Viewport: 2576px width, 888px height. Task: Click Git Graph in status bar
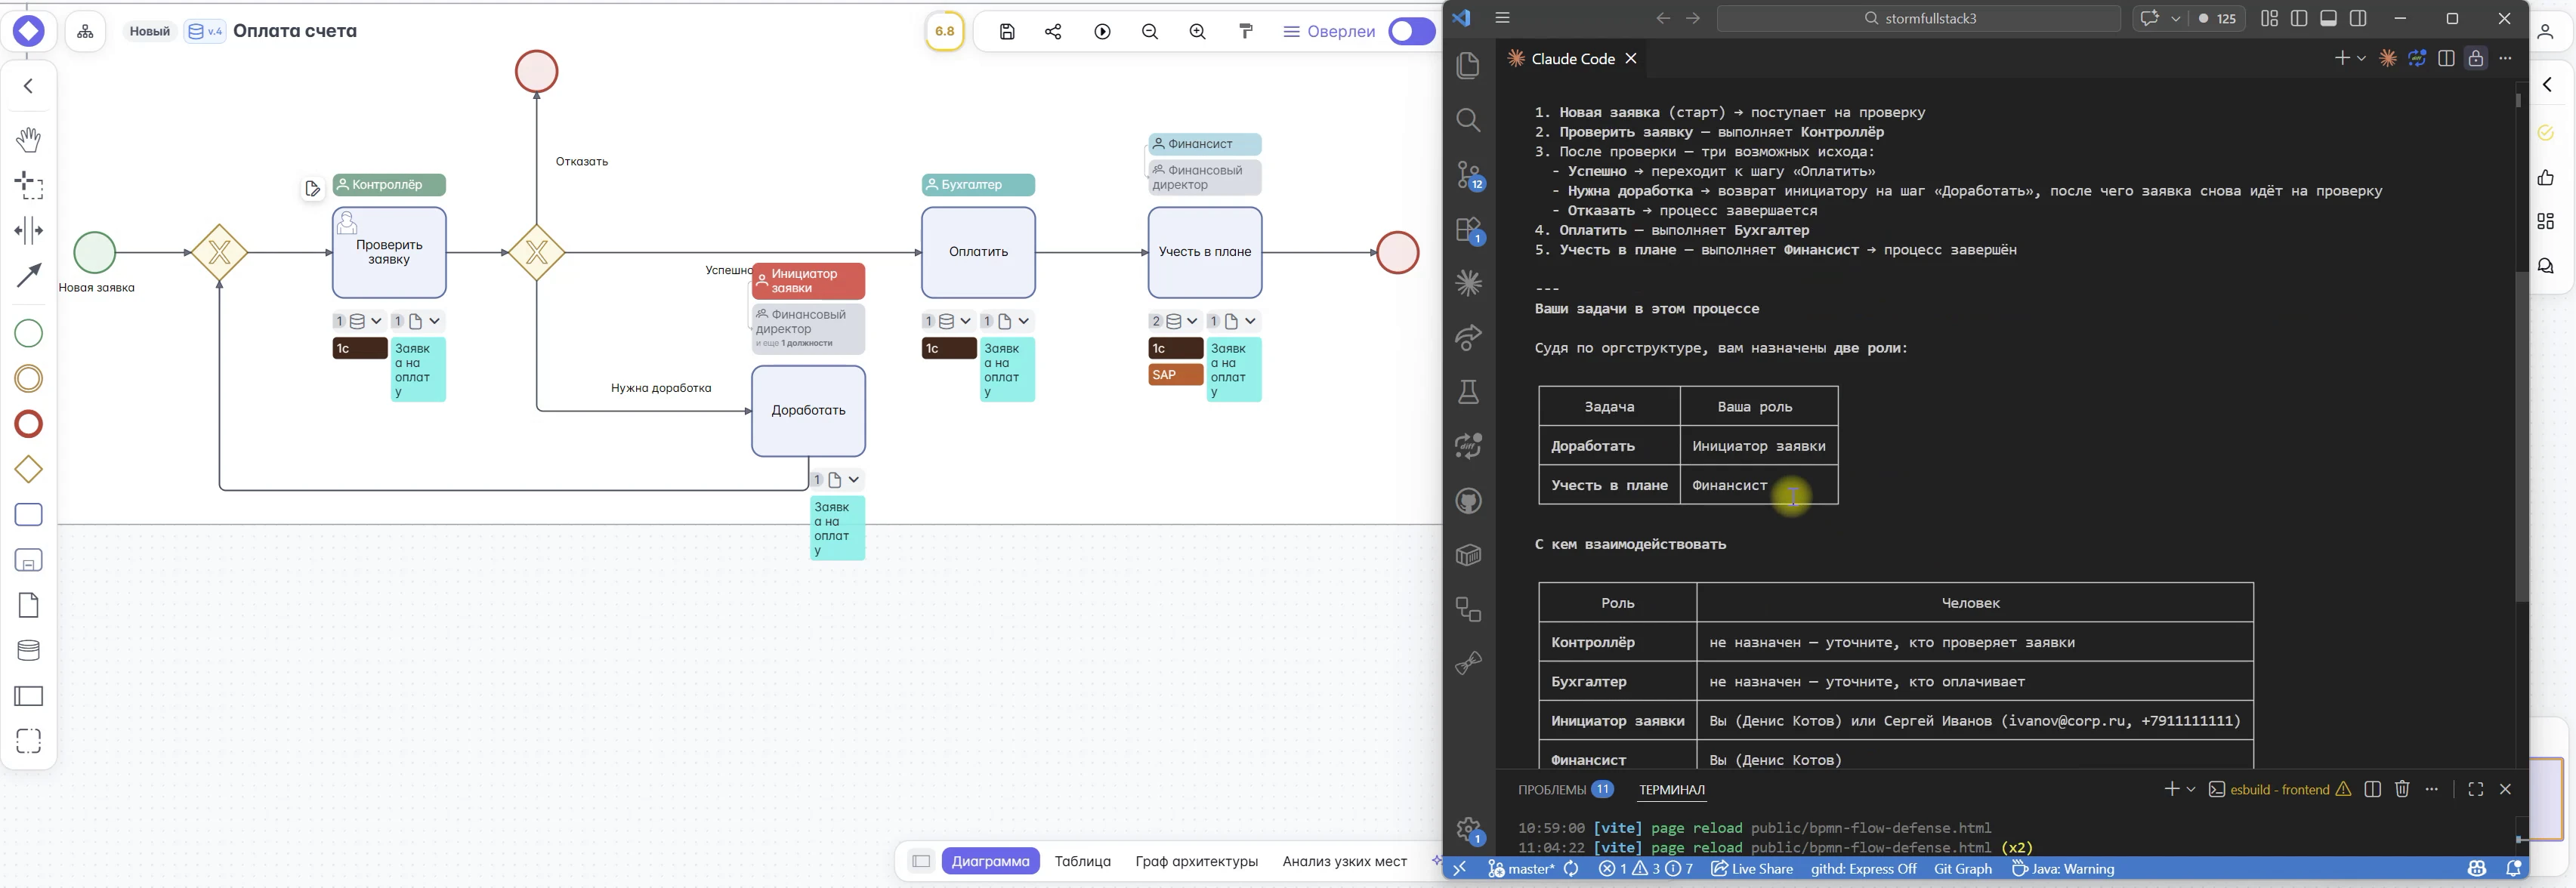pos(1962,869)
